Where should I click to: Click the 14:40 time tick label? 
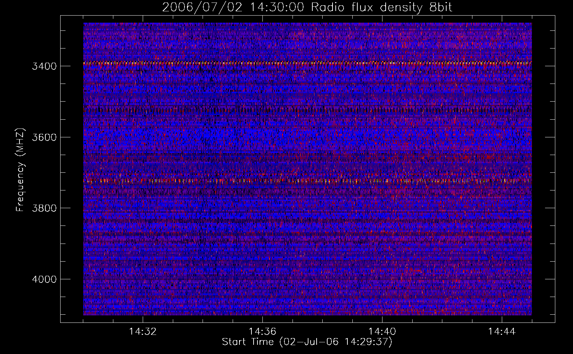tap(382, 332)
